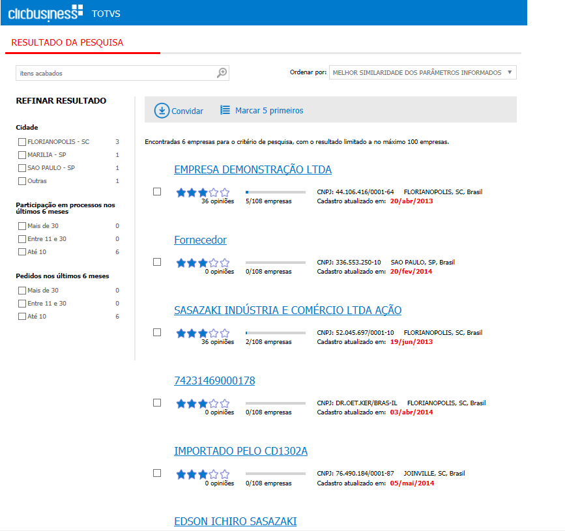This screenshot has width=565, height=531.
Task: Click the Convidar button label
Action: click(x=188, y=111)
